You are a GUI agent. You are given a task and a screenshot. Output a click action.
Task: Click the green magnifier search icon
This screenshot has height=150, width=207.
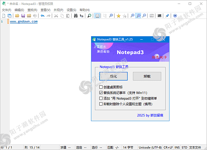(89, 16)
